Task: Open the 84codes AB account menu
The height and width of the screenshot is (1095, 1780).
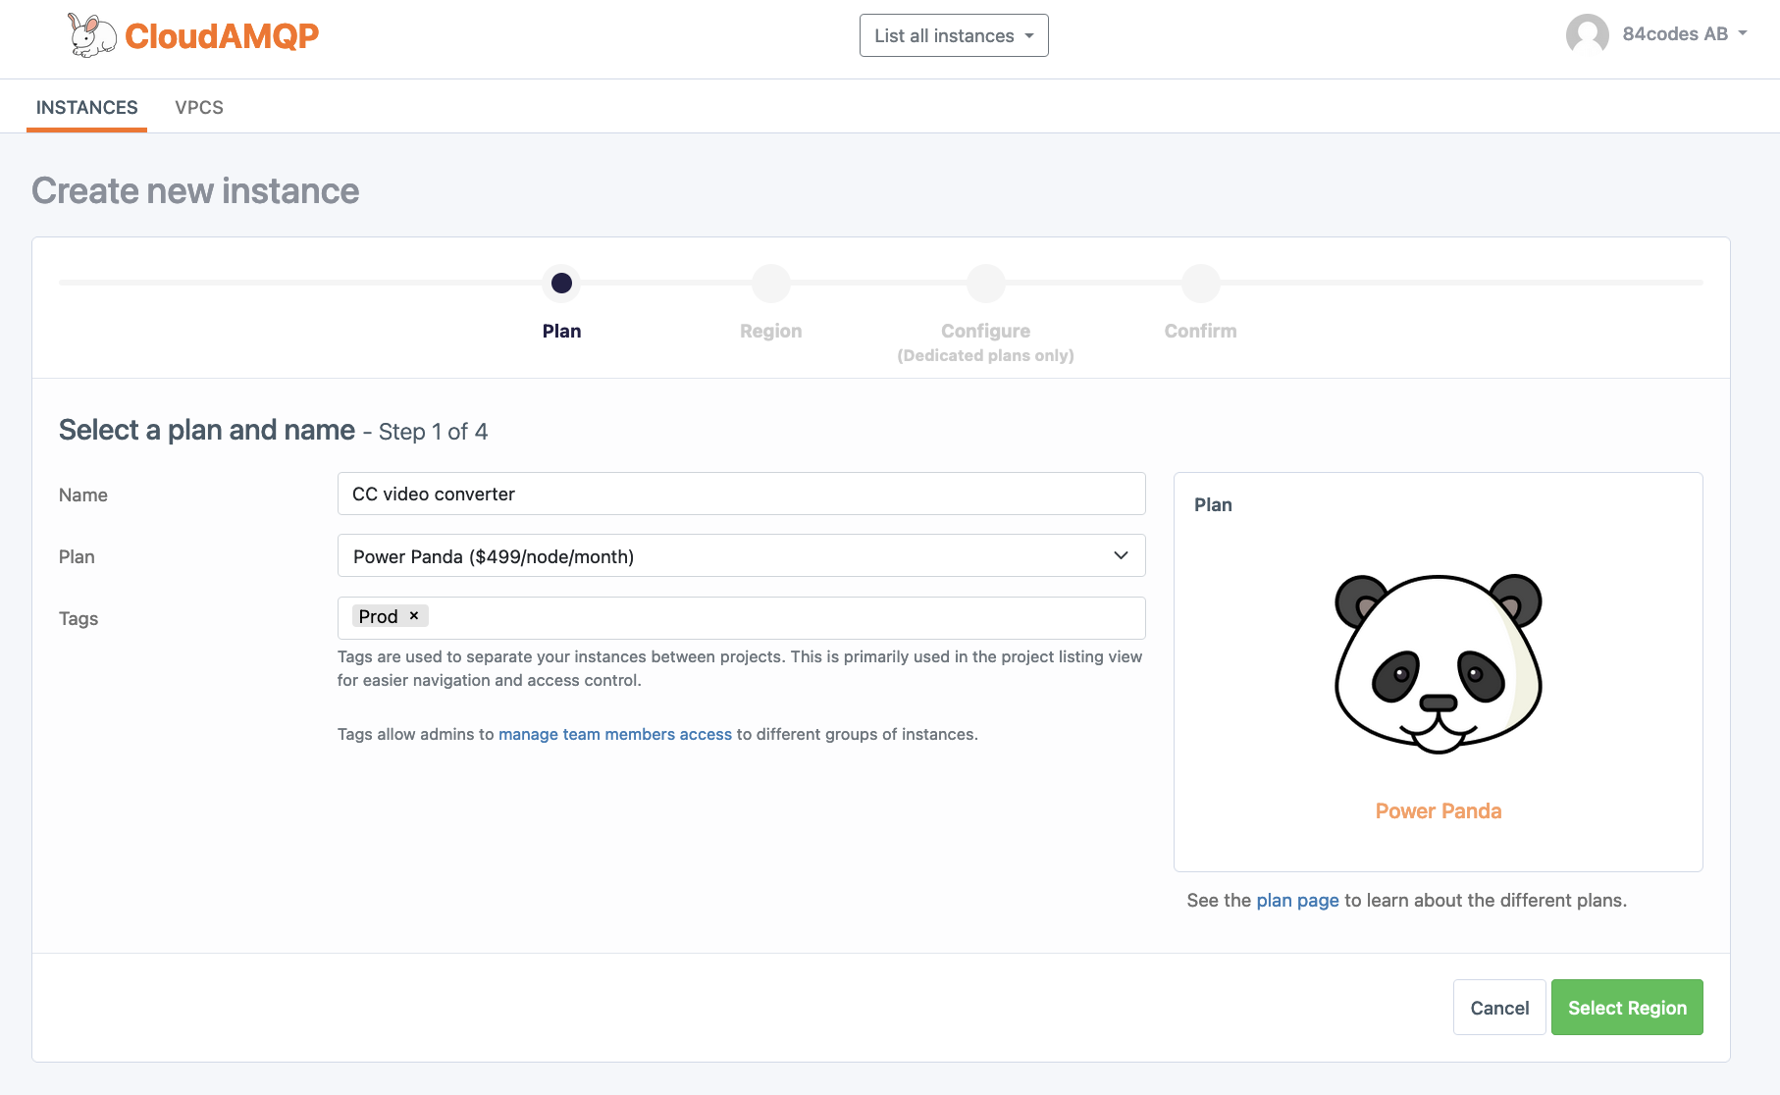Action: point(1684,34)
